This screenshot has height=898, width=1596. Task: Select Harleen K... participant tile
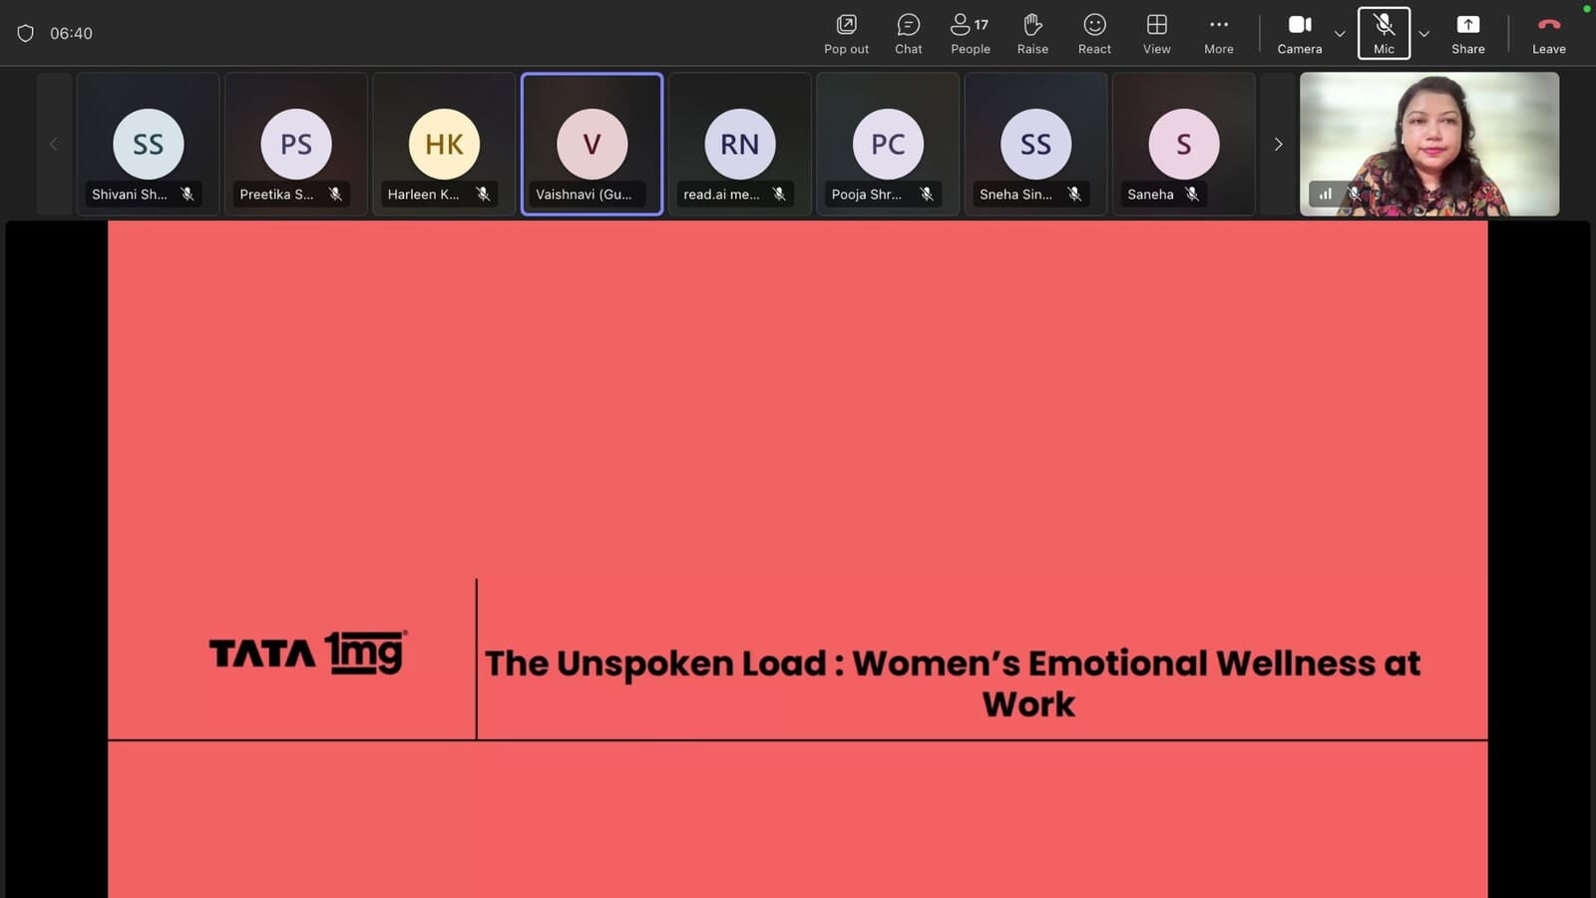[444, 144]
